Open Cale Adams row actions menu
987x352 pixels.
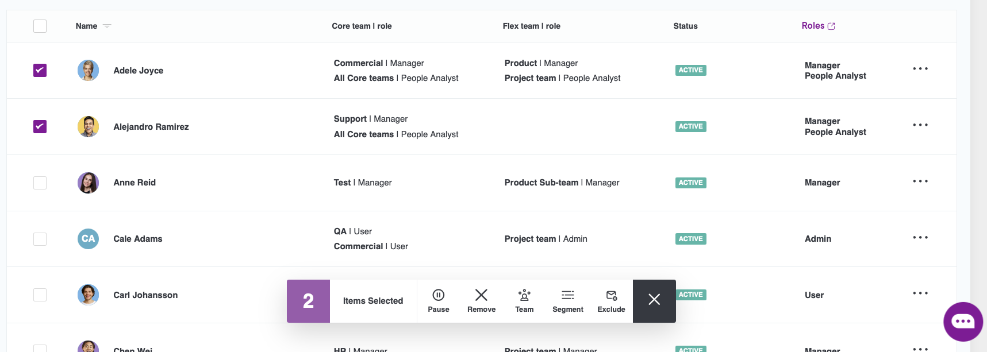point(920,238)
